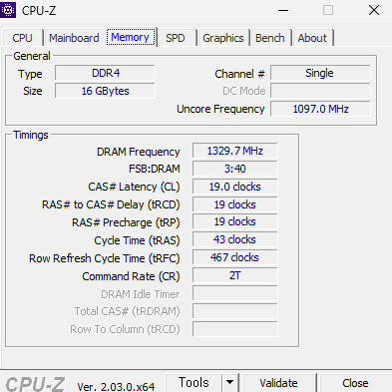
Task: Minimize the CPU-Z window
Action: [283, 10]
